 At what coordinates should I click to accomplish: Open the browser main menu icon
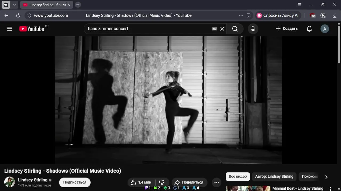(x=299, y=5)
